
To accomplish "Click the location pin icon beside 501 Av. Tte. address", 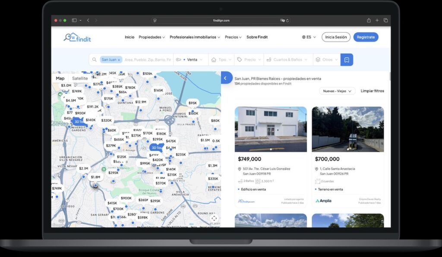I will (240, 168).
